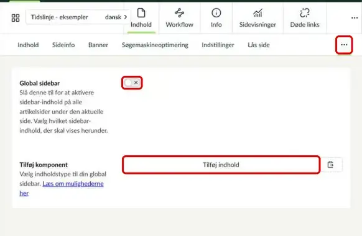
Task: Open top-right more options ellipsis
Action: pyautogui.click(x=355, y=18)
